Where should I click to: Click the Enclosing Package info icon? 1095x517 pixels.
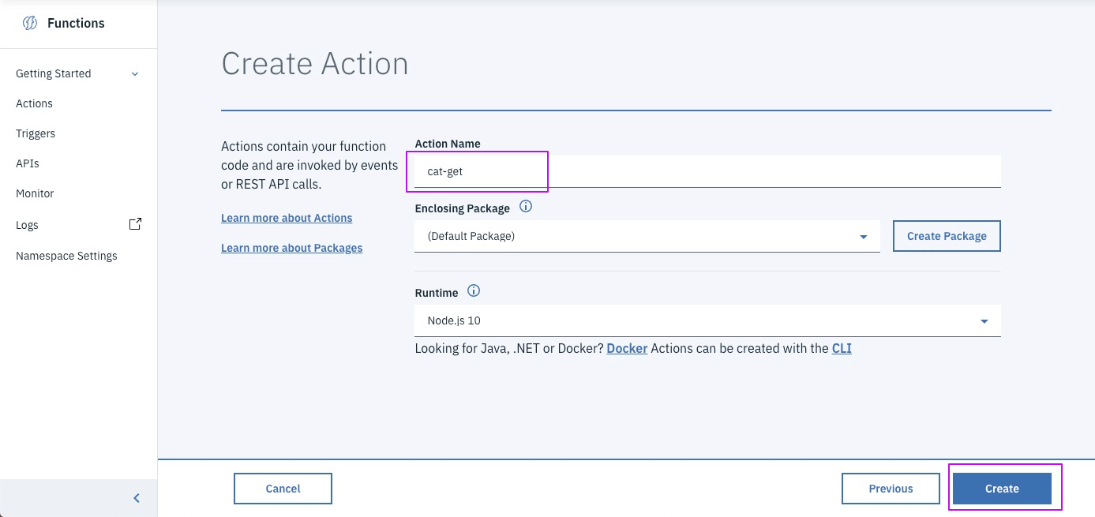click(526, 208)
